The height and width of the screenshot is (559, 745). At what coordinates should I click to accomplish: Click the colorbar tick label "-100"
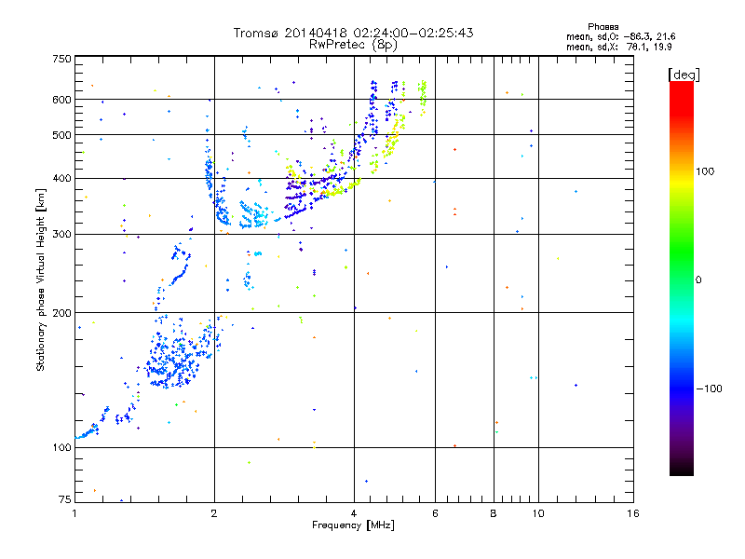[x=709, y=389]
